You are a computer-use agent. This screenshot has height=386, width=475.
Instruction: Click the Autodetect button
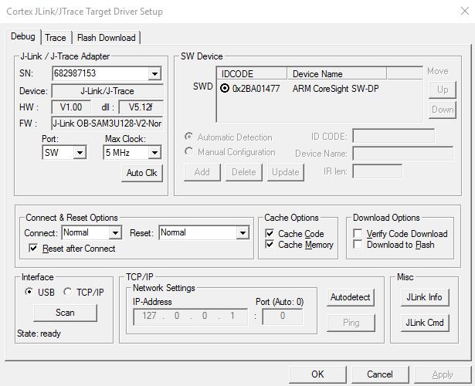tap(351, 297)
